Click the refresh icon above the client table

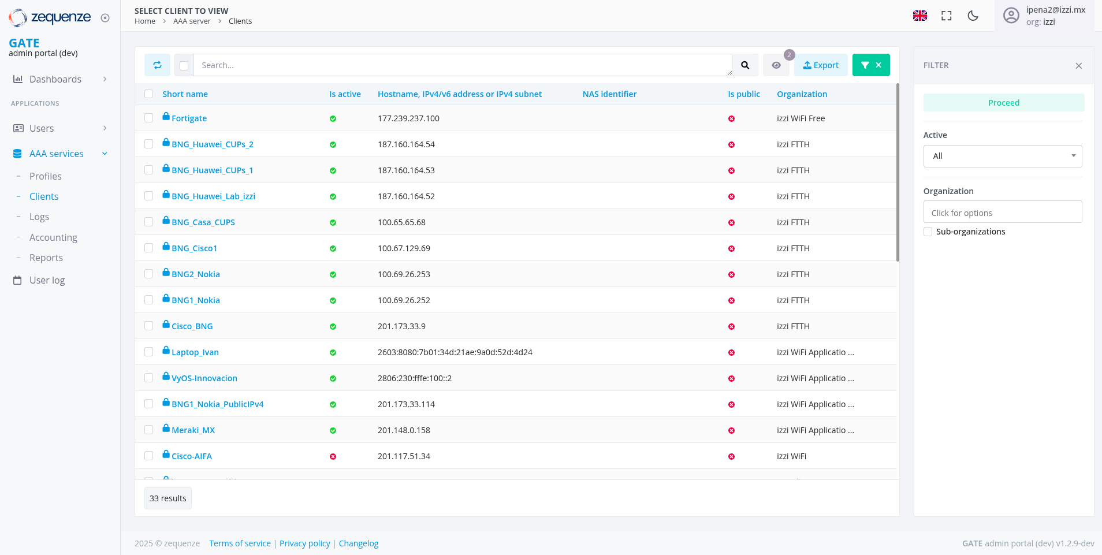pyautogui.click(x=157, y=65)
